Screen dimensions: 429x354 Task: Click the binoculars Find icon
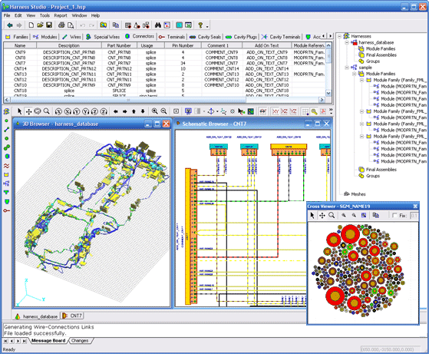tap(158, 25)
